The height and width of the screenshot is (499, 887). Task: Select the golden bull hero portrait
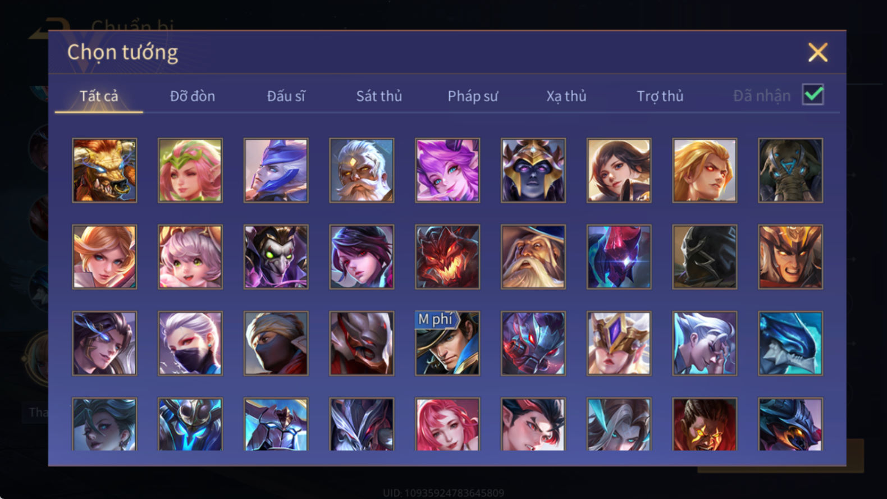pyautogui.click(x=104, y=171)
